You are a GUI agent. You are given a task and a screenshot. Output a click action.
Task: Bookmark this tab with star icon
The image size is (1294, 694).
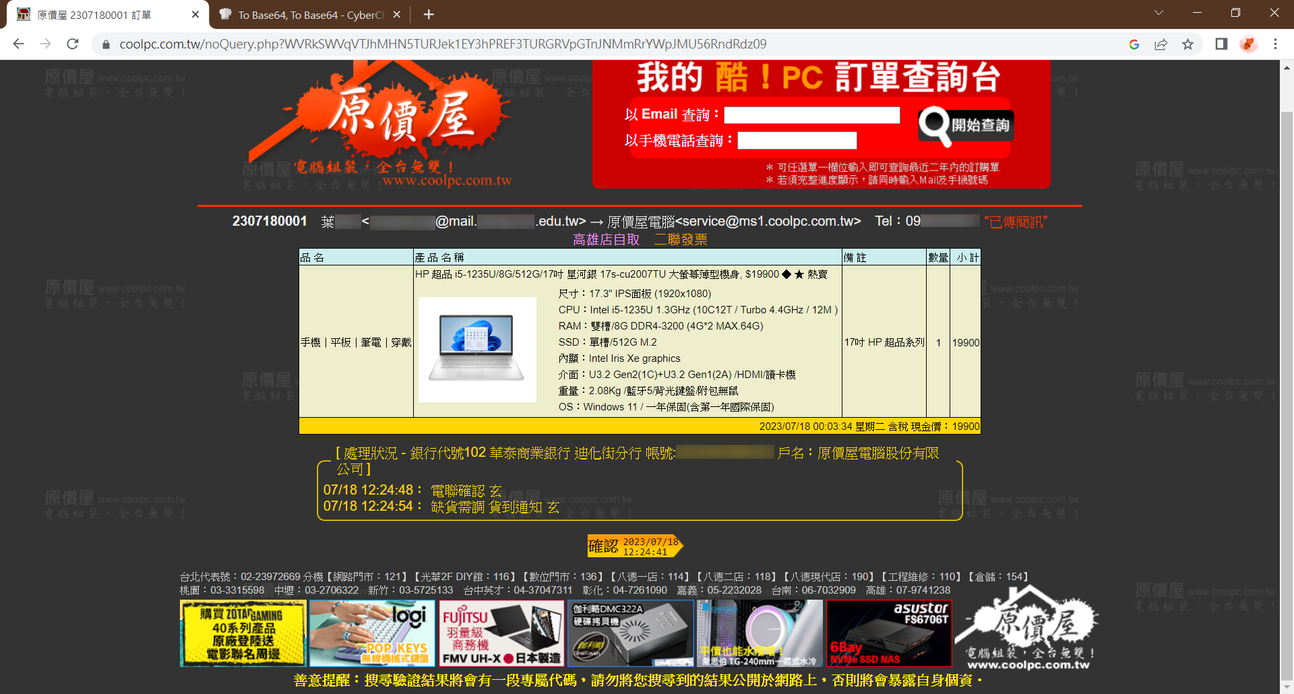[1188, 44]
